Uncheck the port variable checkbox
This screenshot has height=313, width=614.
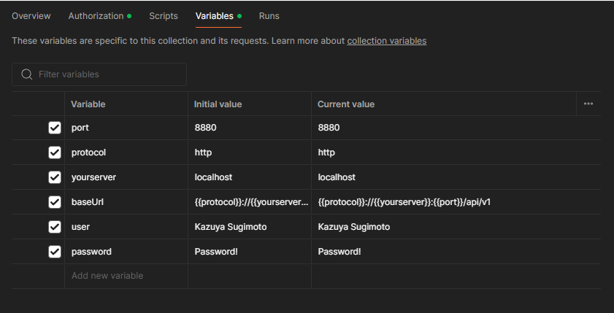55,128
